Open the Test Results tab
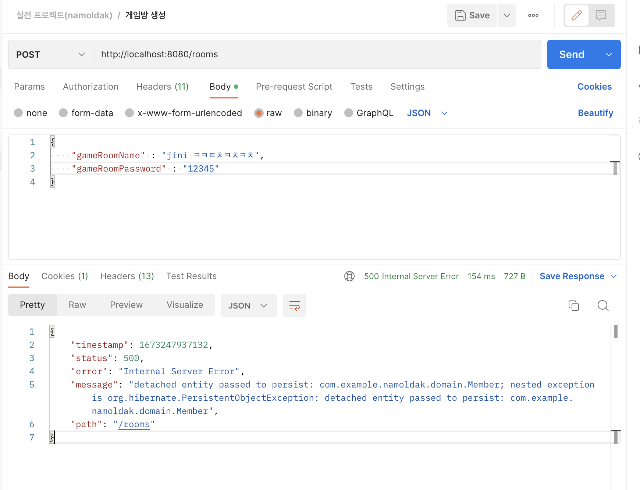 (x=191, y=276)
